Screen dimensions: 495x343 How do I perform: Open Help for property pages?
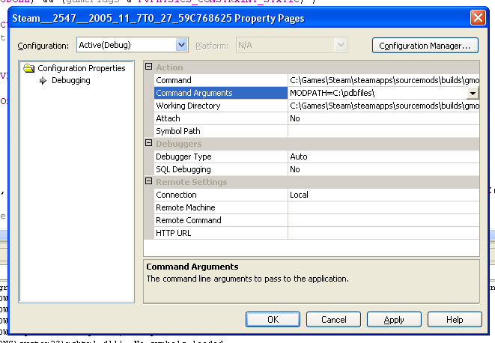click(455, 320)
